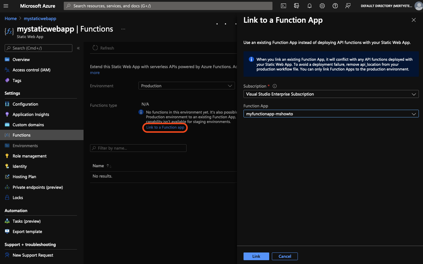Click the Role management key icon
This screenshot has width=423, height=264.
pyautogui.click(x=7, y=156)
